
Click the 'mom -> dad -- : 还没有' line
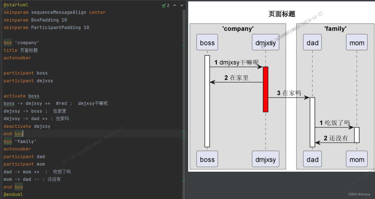[32, 179]
